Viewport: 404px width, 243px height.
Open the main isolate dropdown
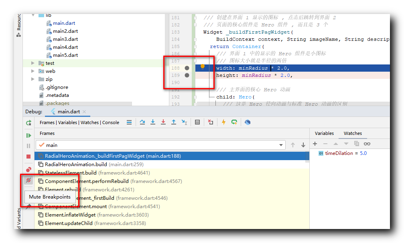coord(160,145)
